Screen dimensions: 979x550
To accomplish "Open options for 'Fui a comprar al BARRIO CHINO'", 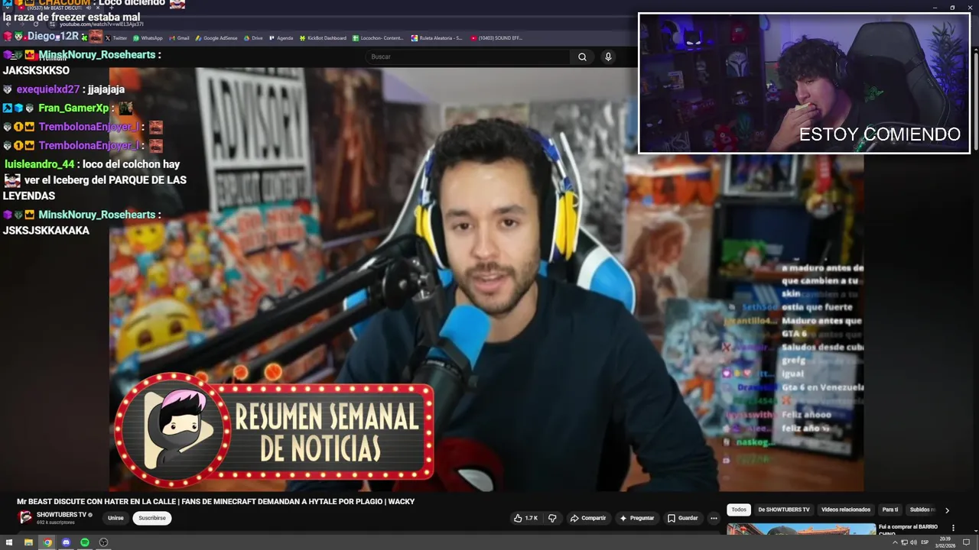I will 953,528.
